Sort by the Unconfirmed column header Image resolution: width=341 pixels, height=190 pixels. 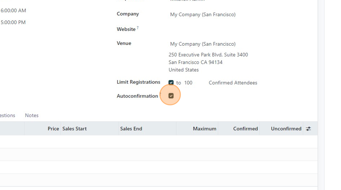tap(286, 128)
